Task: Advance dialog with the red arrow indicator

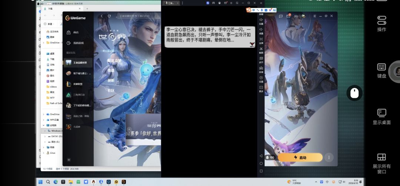Action: point(252,44)
